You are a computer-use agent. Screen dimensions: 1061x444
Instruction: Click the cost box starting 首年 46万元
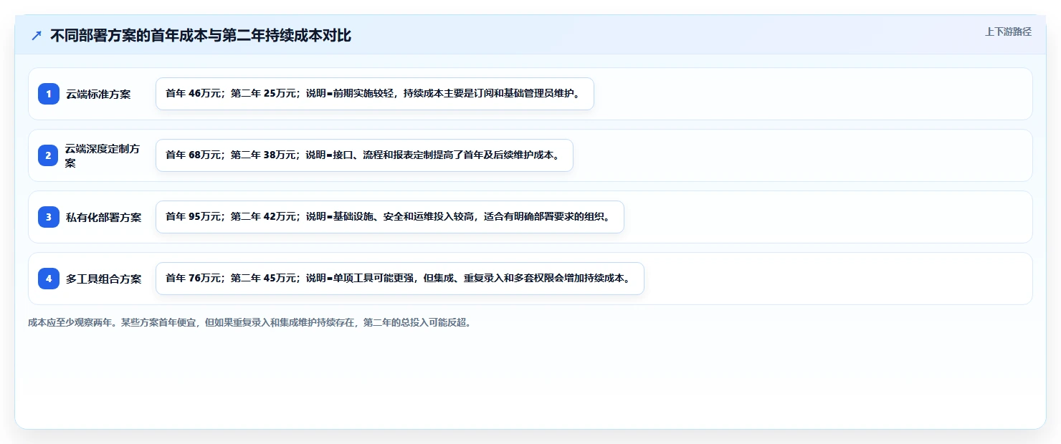click(x=375, y=94)
